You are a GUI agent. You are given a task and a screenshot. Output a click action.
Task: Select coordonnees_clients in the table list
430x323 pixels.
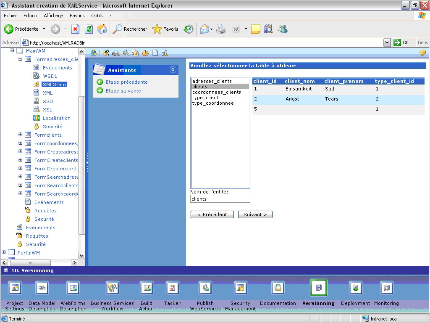pos(217,92)
